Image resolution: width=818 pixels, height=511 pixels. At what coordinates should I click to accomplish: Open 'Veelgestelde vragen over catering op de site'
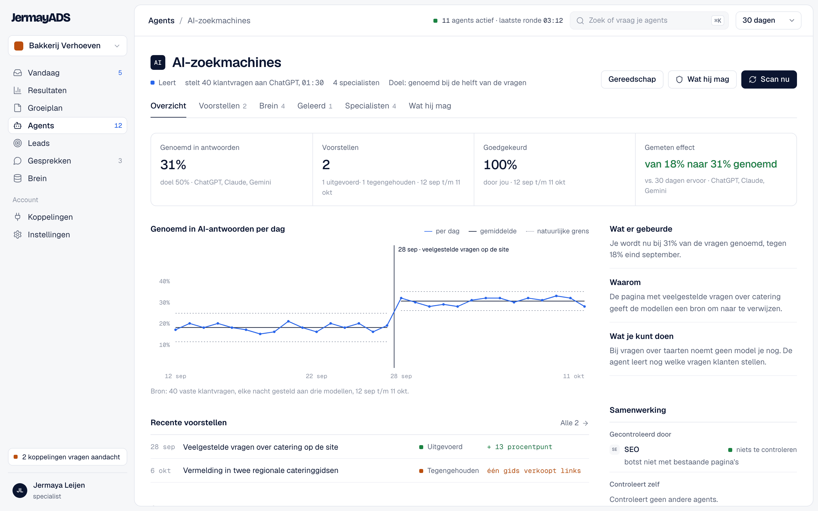(260, 447)
